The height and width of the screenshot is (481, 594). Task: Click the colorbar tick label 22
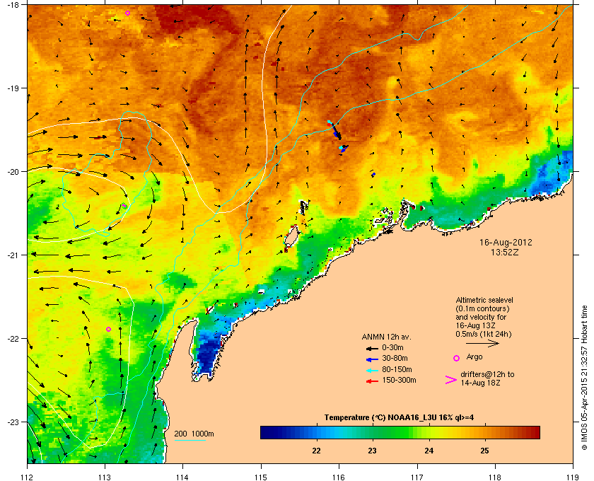pyautogui.click(x=316, y=451)
